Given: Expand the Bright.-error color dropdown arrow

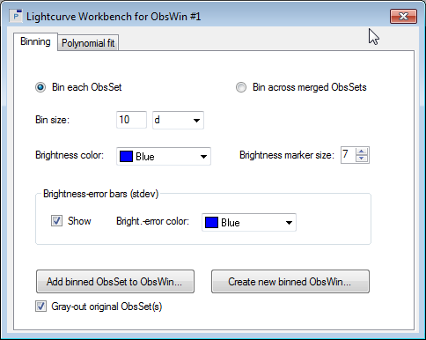Looking at the screenshot, I should (x=289, y=223).
